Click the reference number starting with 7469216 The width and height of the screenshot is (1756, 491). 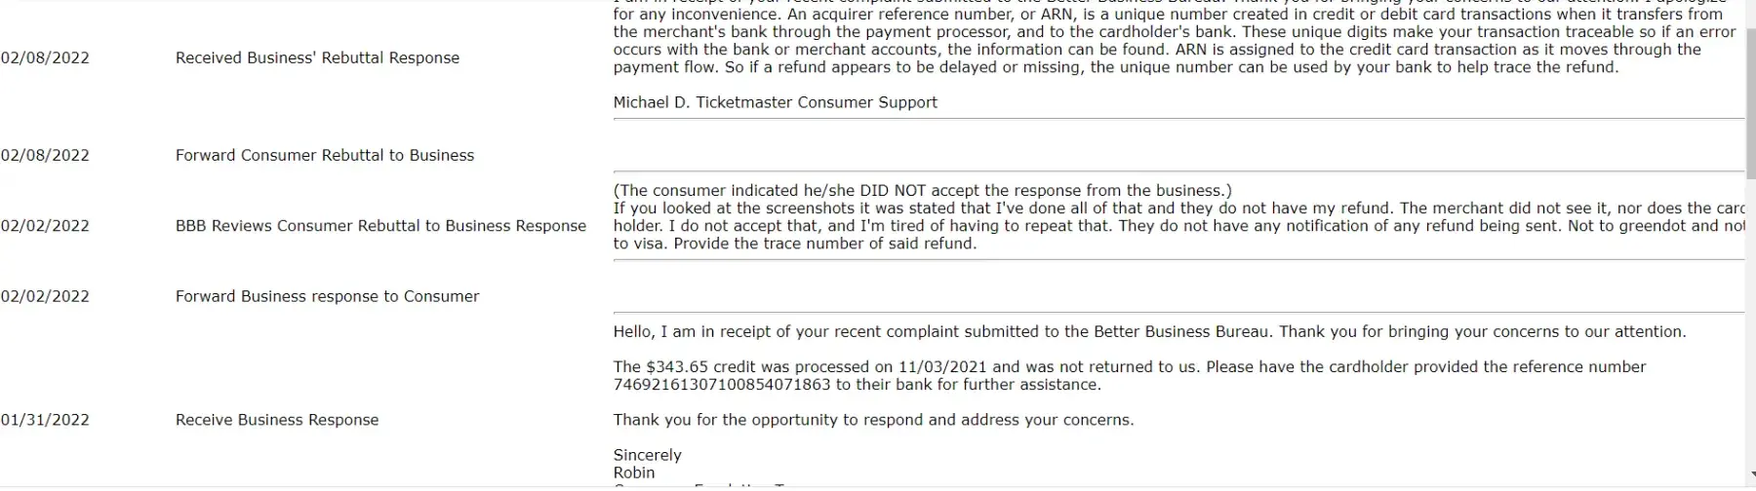(722, 385)
